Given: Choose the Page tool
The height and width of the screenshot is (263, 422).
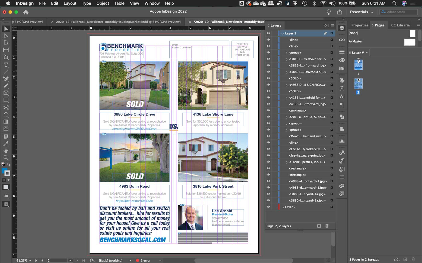Looking at the screenshot, I should (x=6, y=43).
